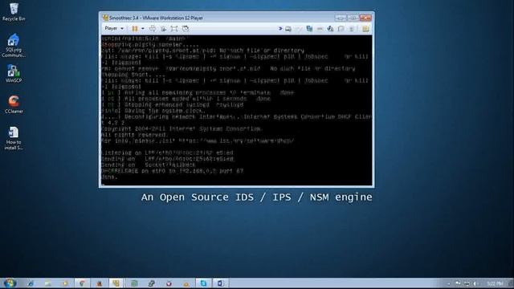Maximize the VMware Player window
The height and width of the screenshot is (289, 514).
353,18
